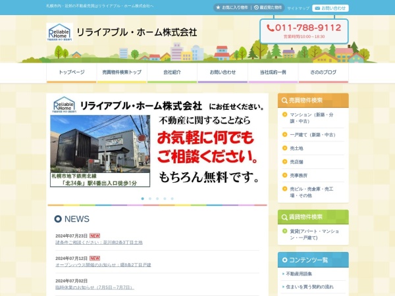Image resolution: width=395 pixels, height=296 pixels.
Task: Click the 札幌市内・近郊 tagline at top
Action: (x=100, y=6)
